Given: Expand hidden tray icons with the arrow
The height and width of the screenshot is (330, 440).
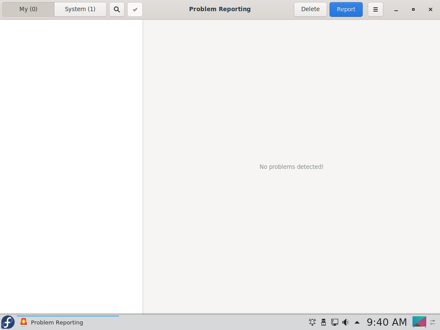Looking at the screenshot, I should [x=357, y=322].
